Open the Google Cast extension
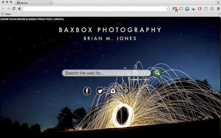Viewport: 221px width, 138px height. [x=181, y=9]
